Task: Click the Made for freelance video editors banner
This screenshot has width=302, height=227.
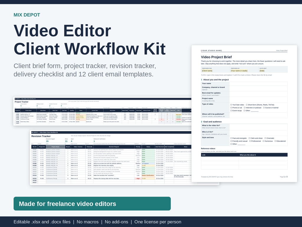Action: pyautogui.click(x=92, y=204)
